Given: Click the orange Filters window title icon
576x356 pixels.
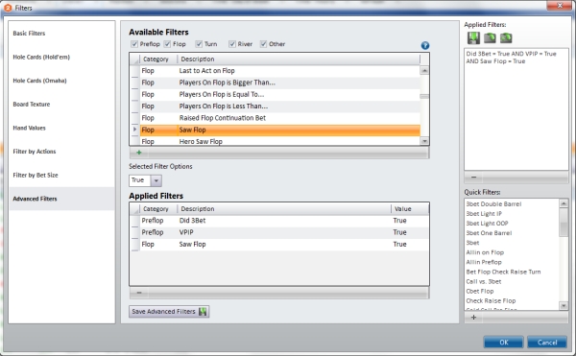Looking at the screenshot, I should pyautogui.click(x=8, y=8).
